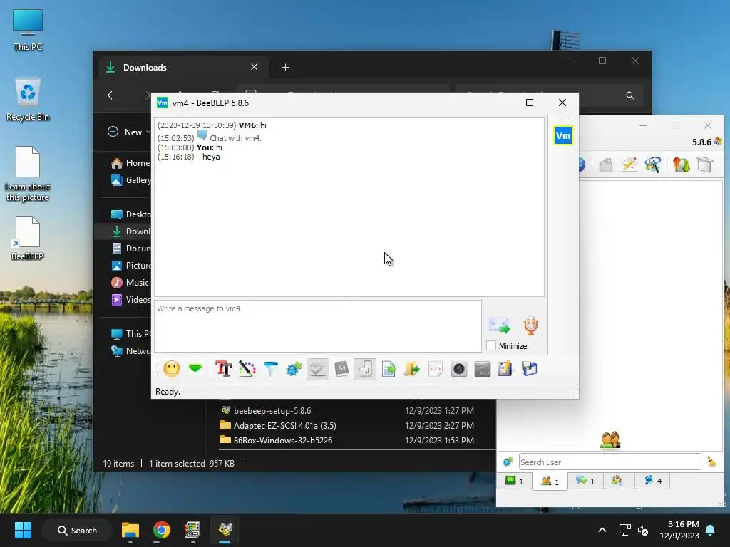Show hidden system tray icons
This screenshot has width=730, height=547.
pyautogui.click(x=602, y=530)
